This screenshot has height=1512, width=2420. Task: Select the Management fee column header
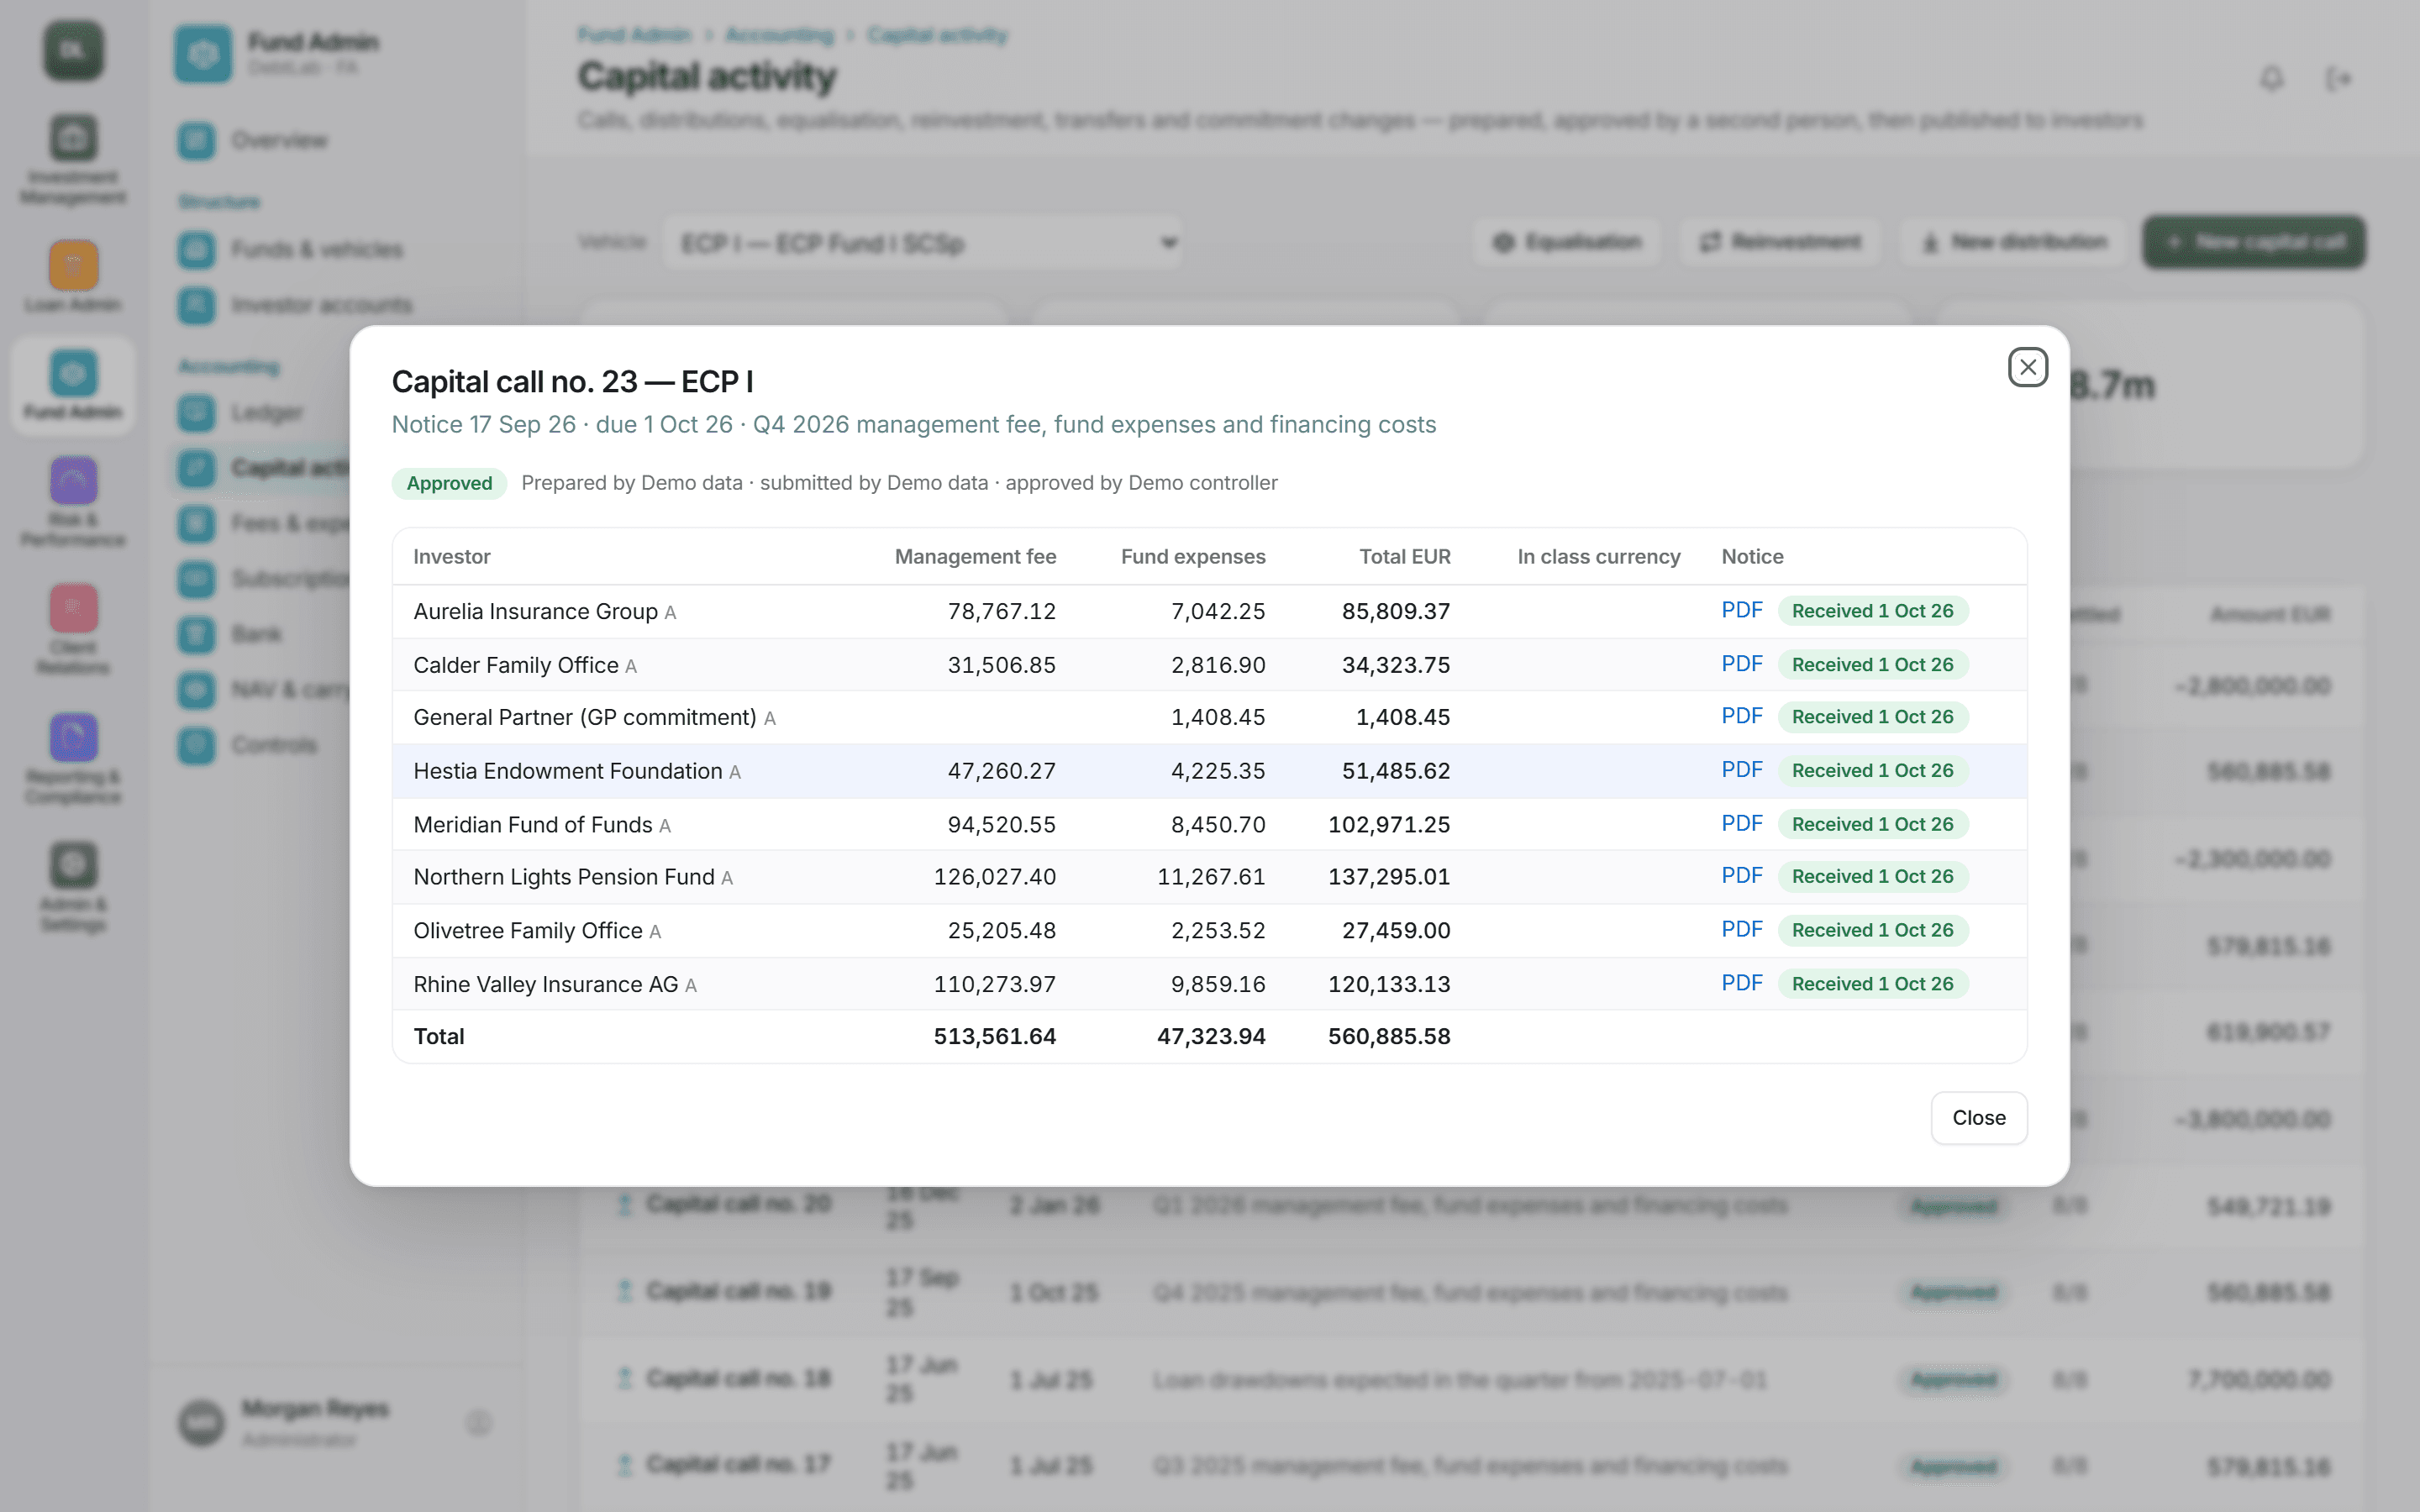point(975,556)
